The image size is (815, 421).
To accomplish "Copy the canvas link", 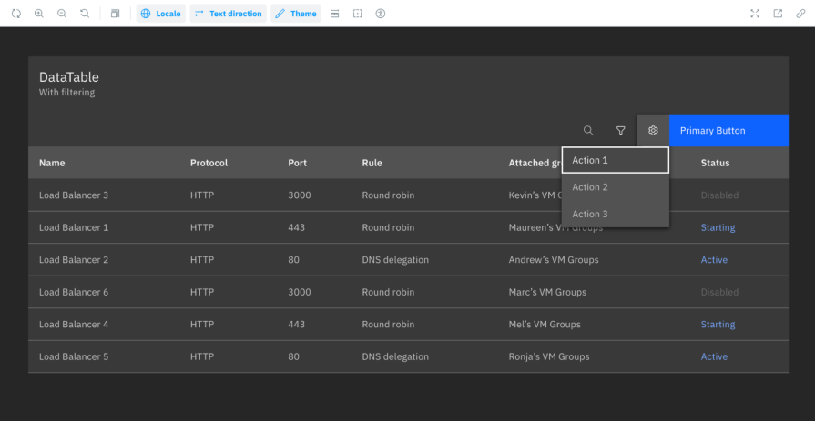I will click(801, 14).
